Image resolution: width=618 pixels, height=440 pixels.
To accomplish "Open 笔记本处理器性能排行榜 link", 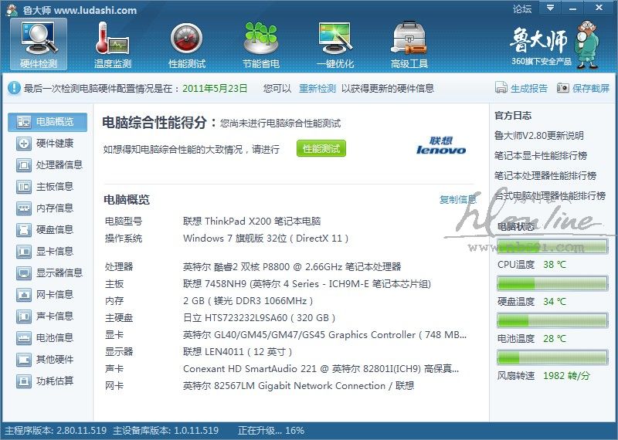I will coord(545,176).
